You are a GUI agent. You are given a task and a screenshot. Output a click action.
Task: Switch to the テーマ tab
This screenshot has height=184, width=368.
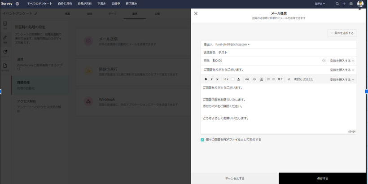coord(112,14)
